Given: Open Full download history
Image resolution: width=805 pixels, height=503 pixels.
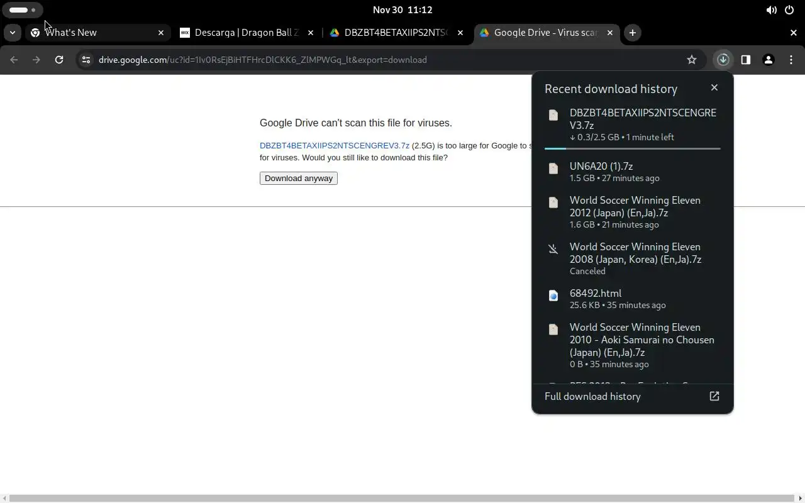Looking at the screenshot, I should (633, 396).
